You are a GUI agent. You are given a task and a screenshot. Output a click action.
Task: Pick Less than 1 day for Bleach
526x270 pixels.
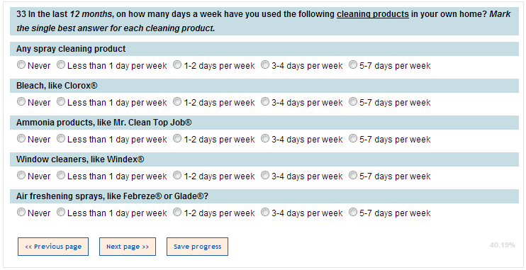61,101
